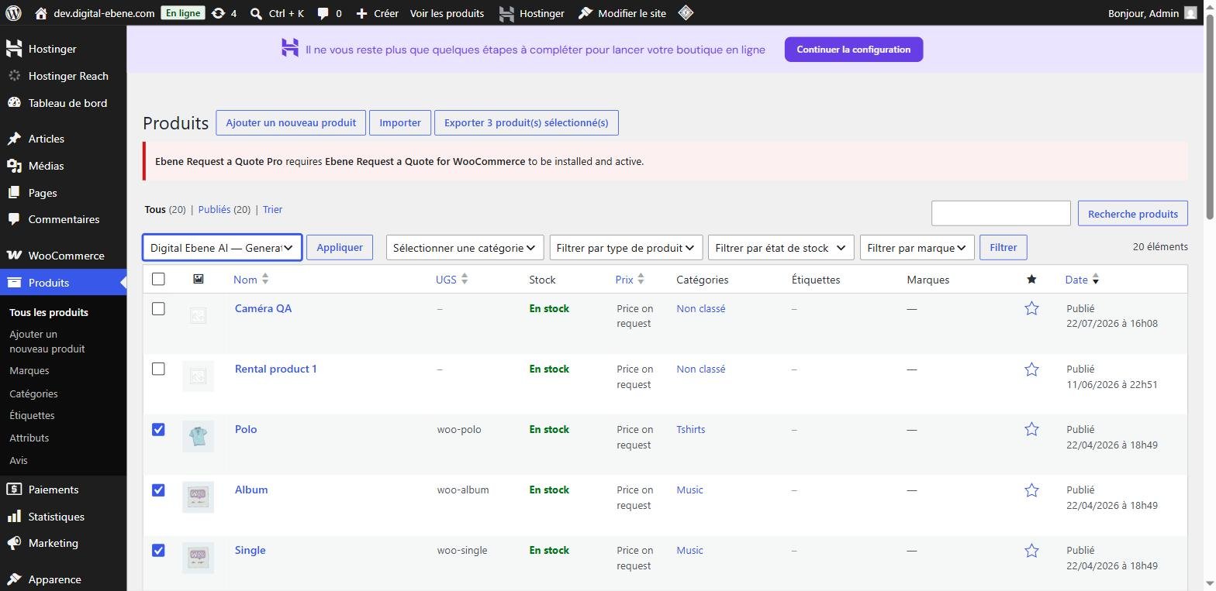This screenshot has width=1216, height=591.
Task: Sort the table by the Date column
Action: click(1082, 280)
